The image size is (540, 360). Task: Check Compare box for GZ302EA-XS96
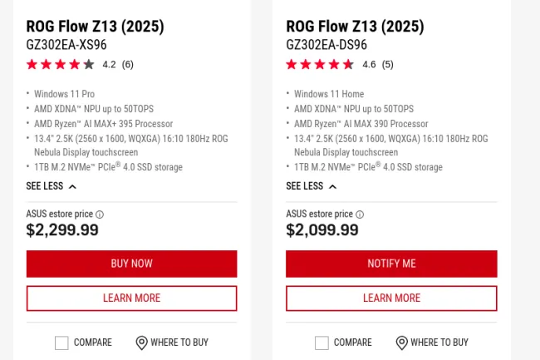(x=61, y=343)
